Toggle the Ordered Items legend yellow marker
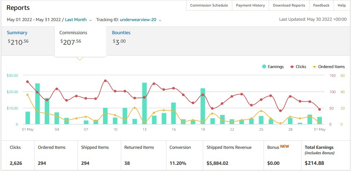351x171 pixels. [315, 67]
